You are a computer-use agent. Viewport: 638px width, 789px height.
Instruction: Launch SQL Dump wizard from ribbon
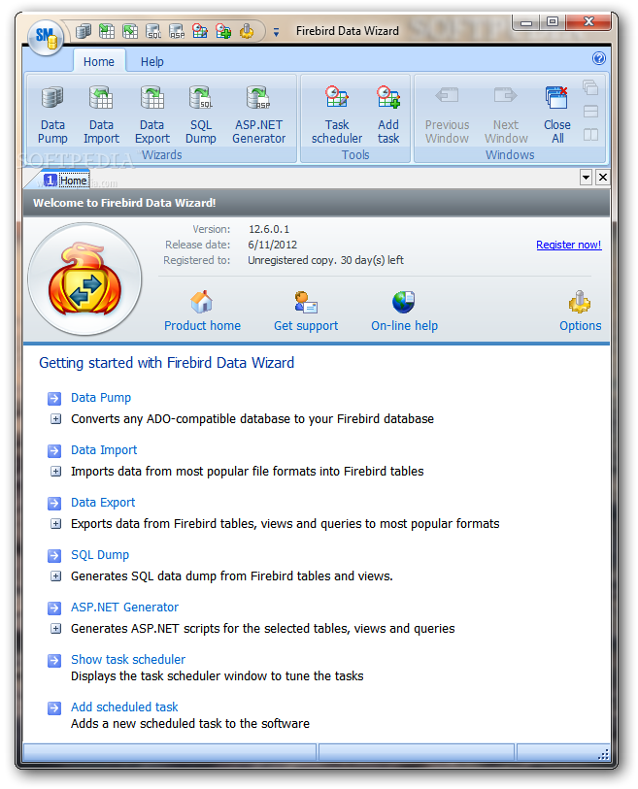click(200, 115)
